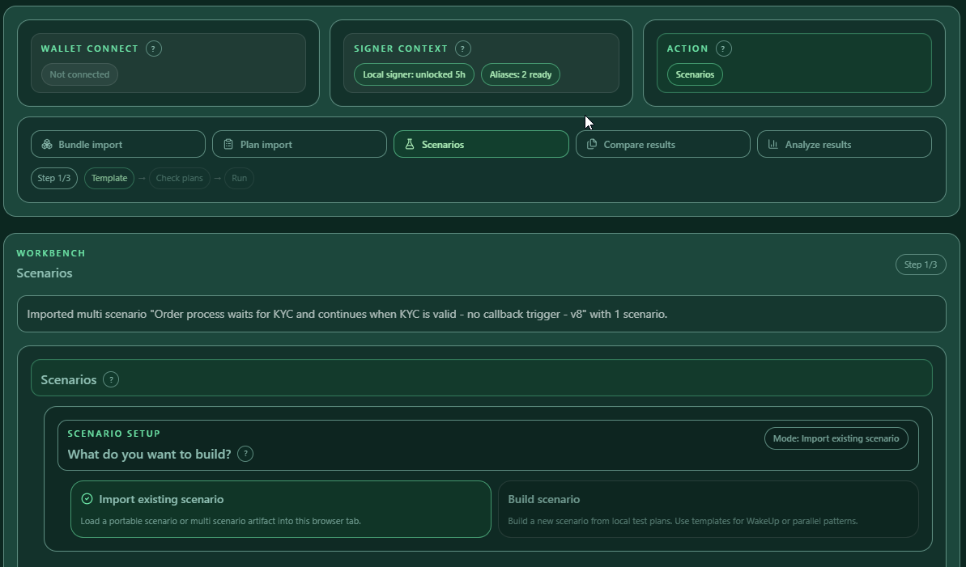
Task: Click the Template step pill
Action: [x=109, y=179]
